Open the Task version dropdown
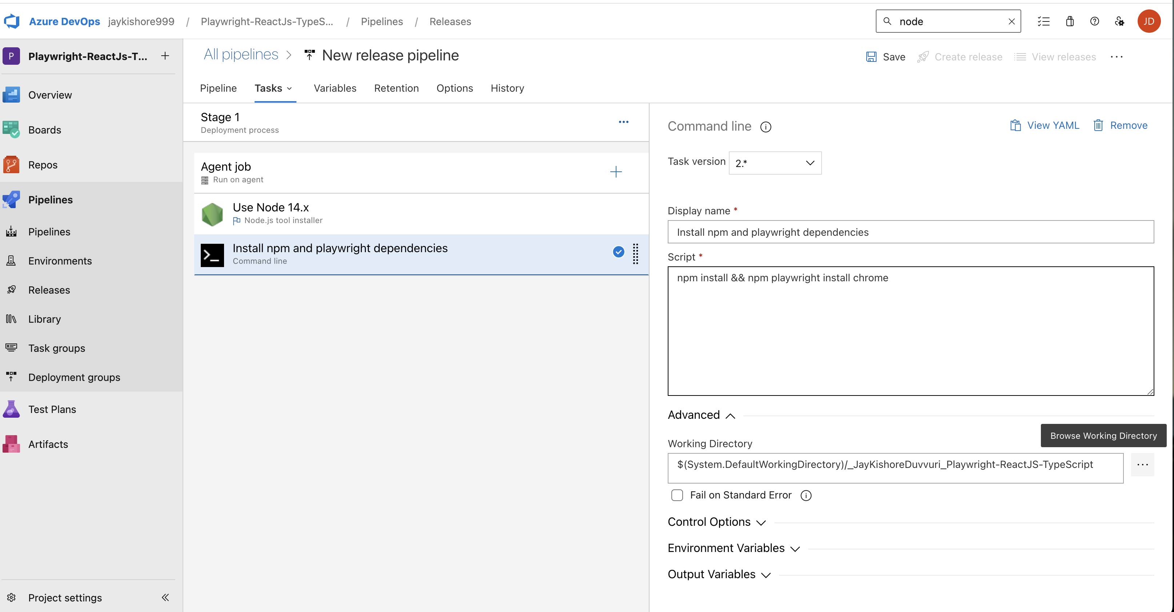Screen dimensions: 1174x612 pyautogui.click(x=775, y=163)
